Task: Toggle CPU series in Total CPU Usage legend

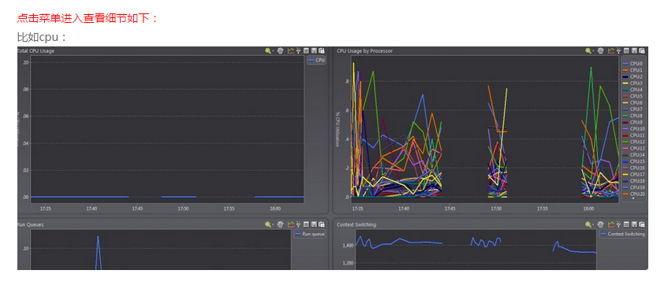Action: tap(316, 61)
